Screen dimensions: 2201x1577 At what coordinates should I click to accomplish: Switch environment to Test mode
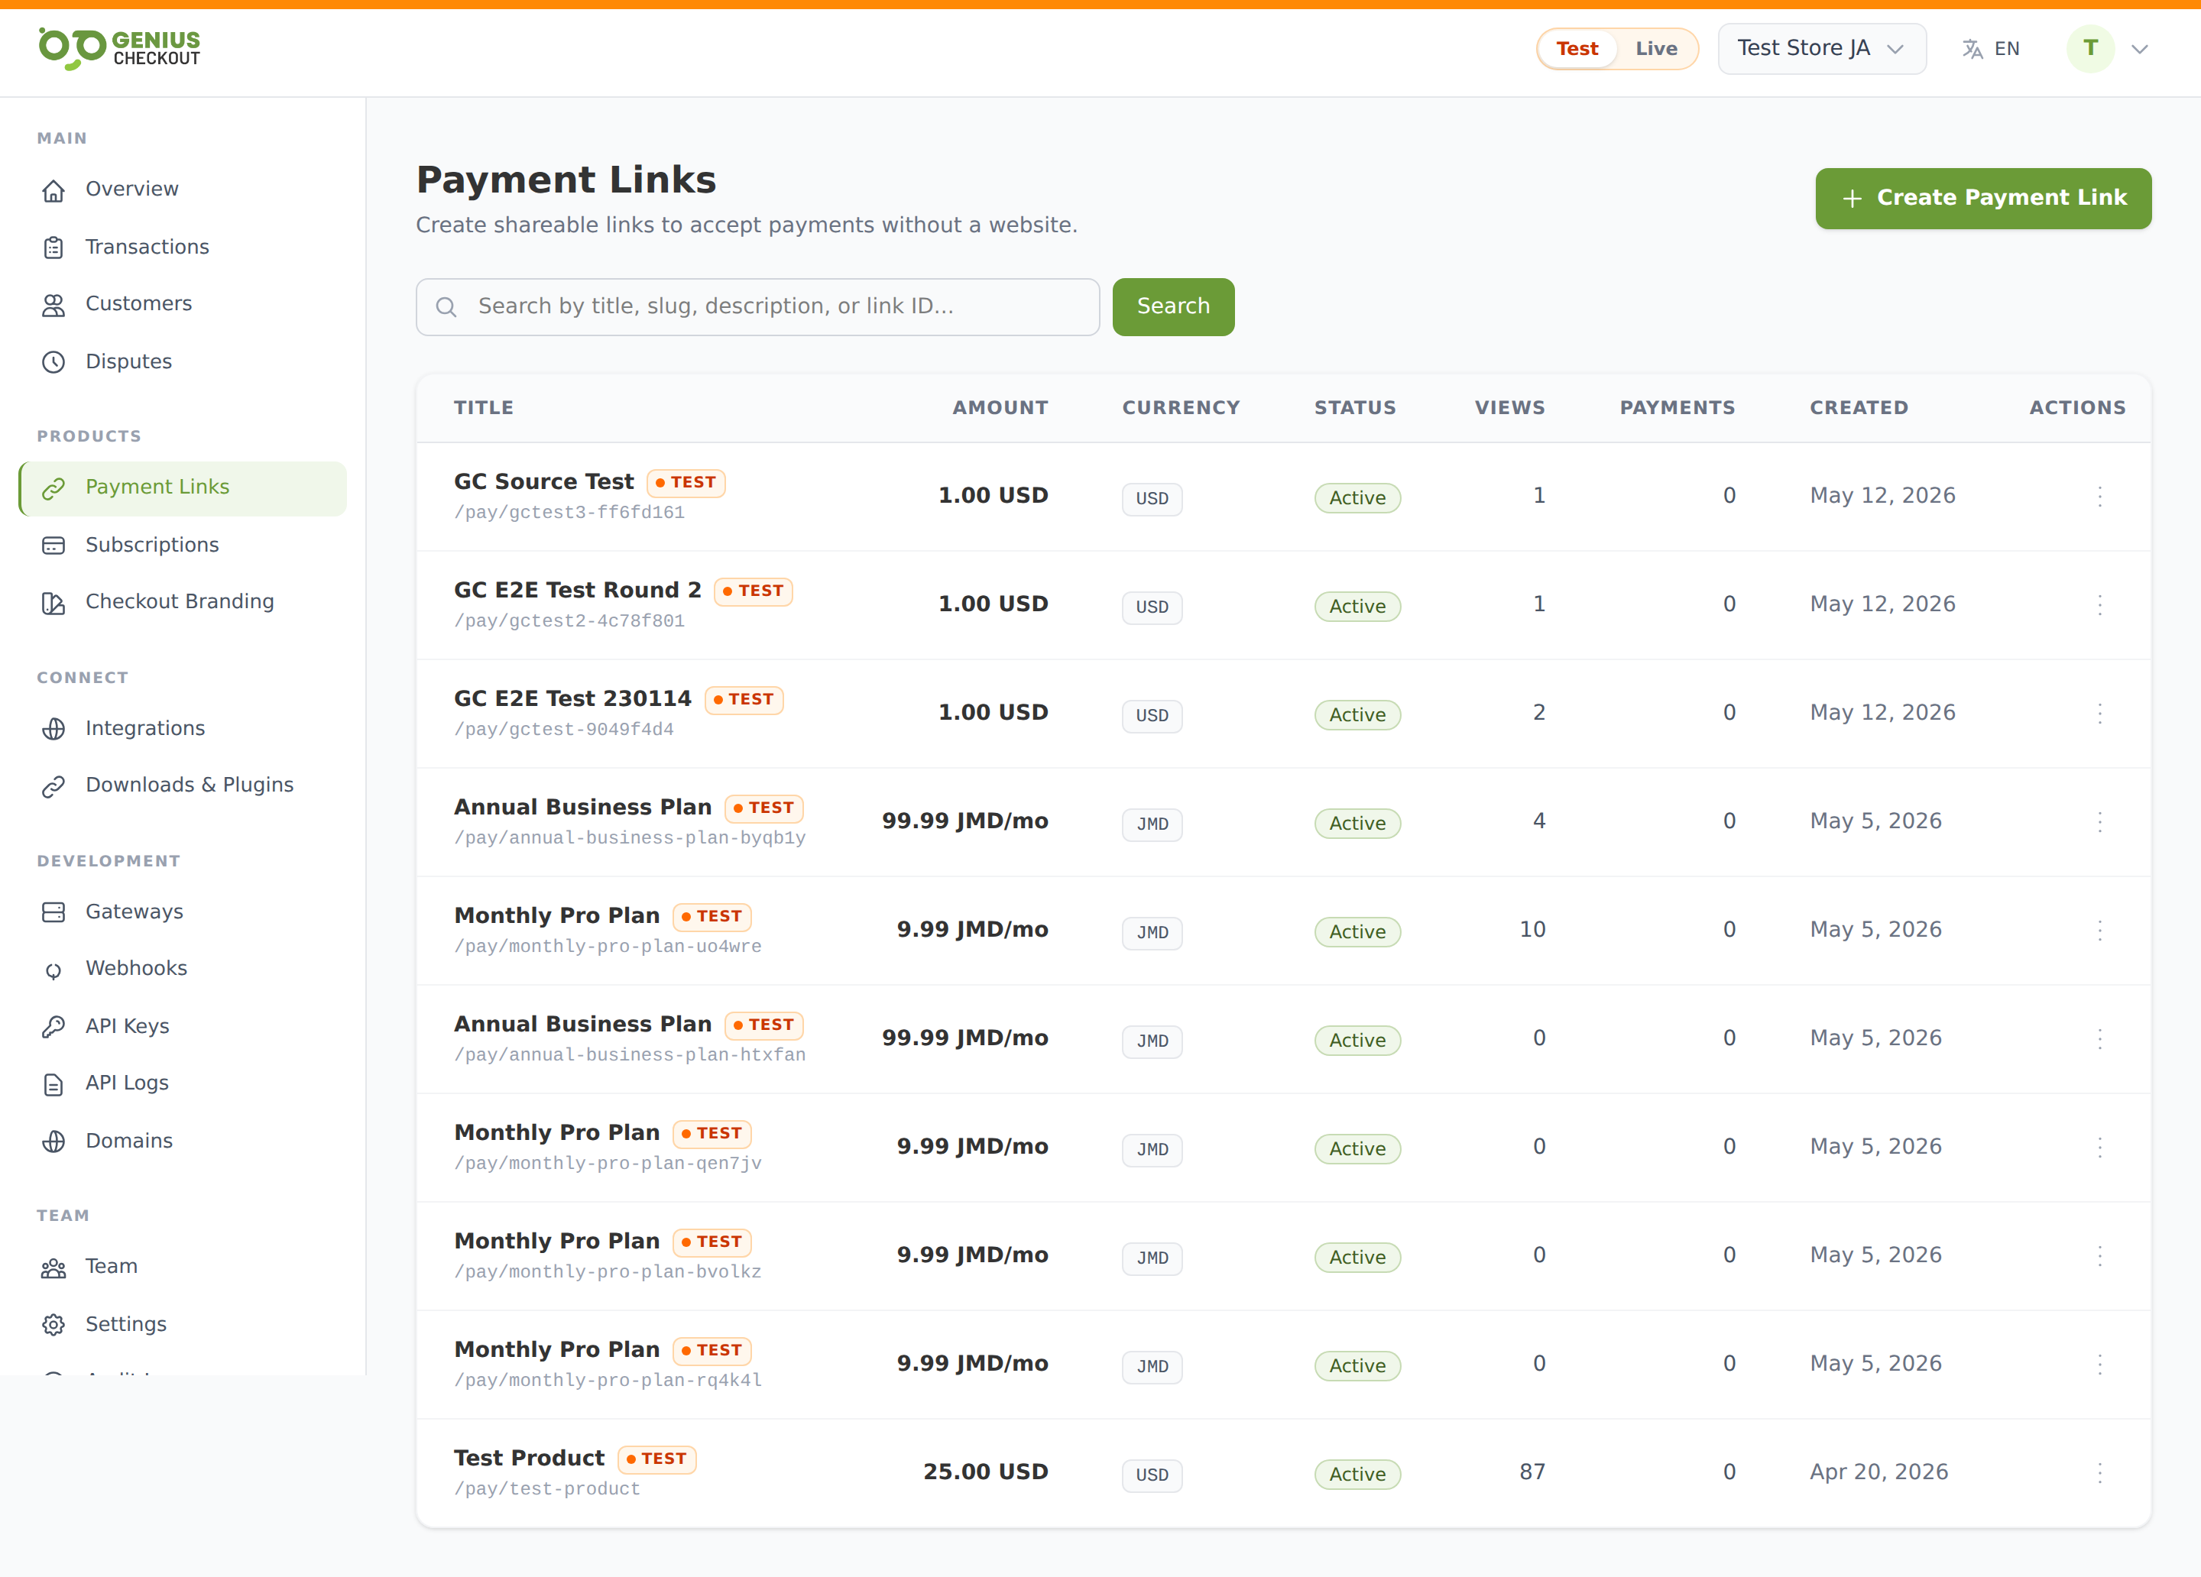click(x=1577, y=49)
